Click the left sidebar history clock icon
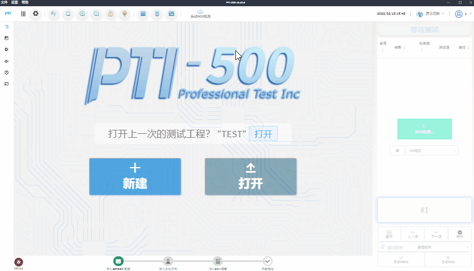 (x=7, y=73)
